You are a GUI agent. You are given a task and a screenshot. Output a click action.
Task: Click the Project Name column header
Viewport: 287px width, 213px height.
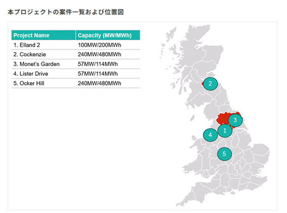(44, 35)
